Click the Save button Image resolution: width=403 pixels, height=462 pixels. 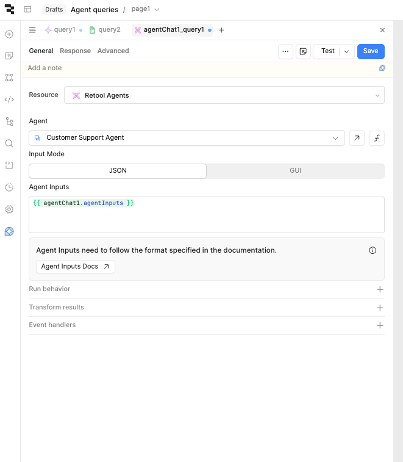point(371,51)
